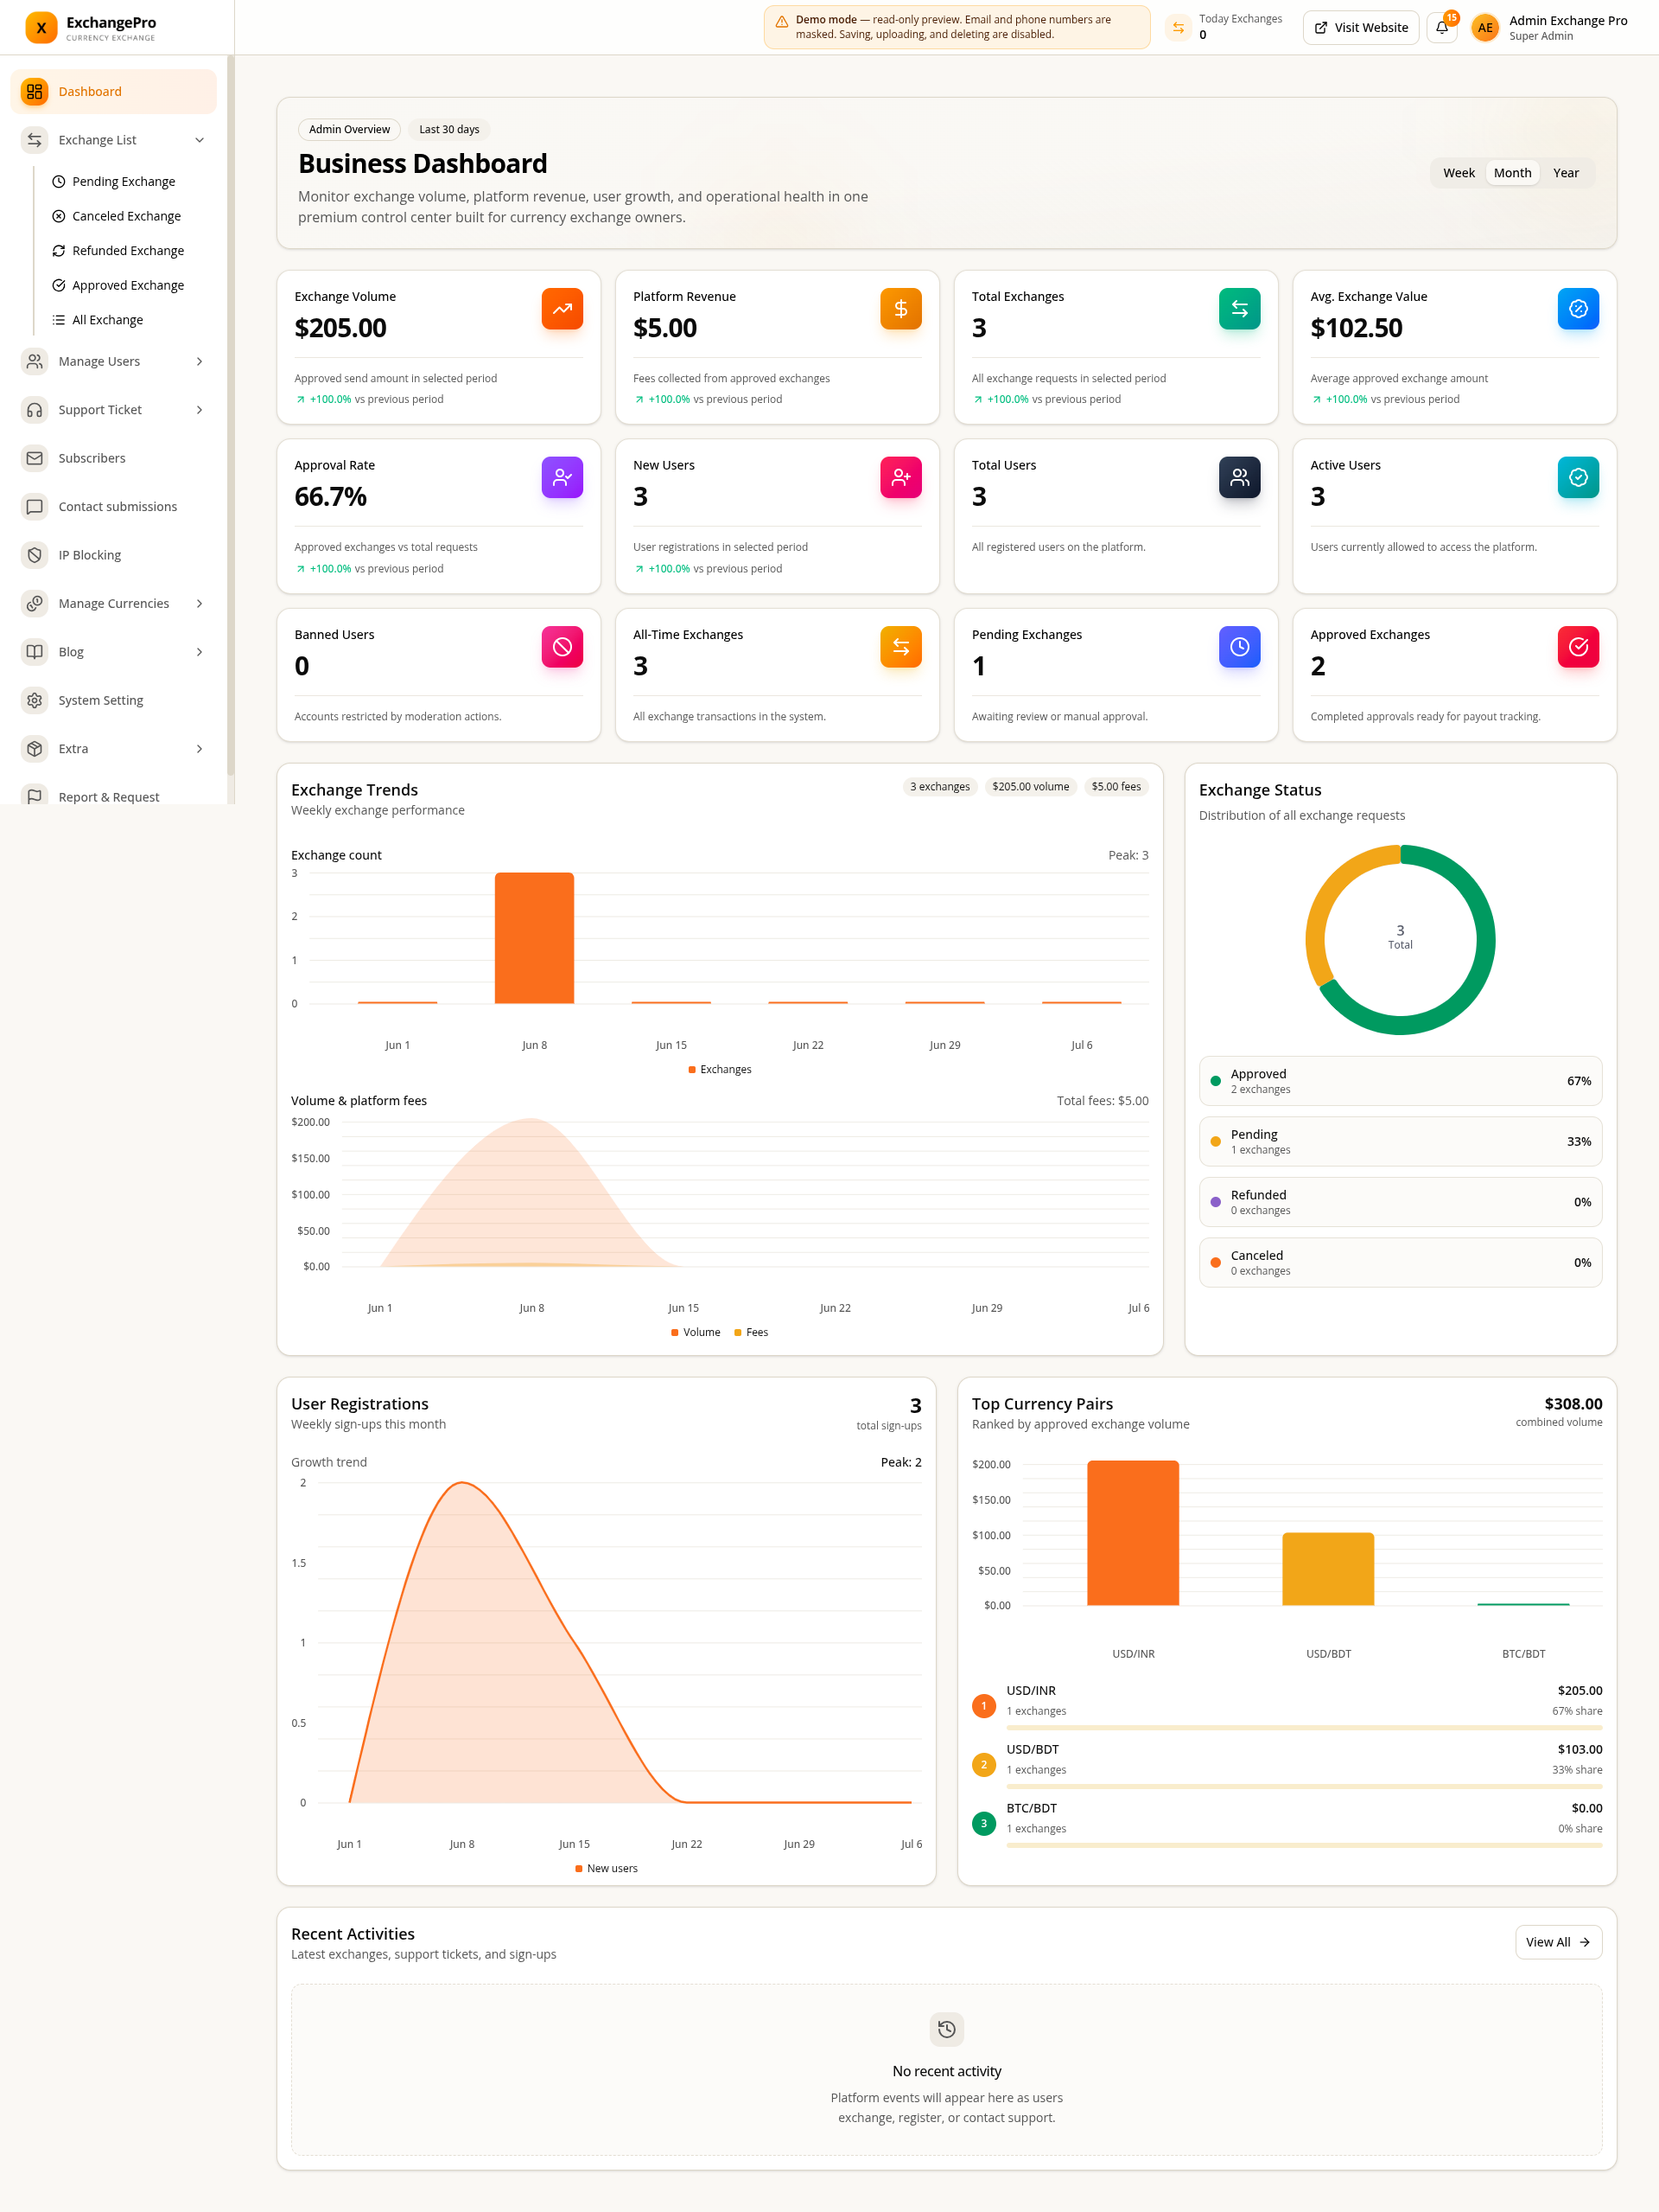Switch the period to Year

click(x=1566, y=173)
